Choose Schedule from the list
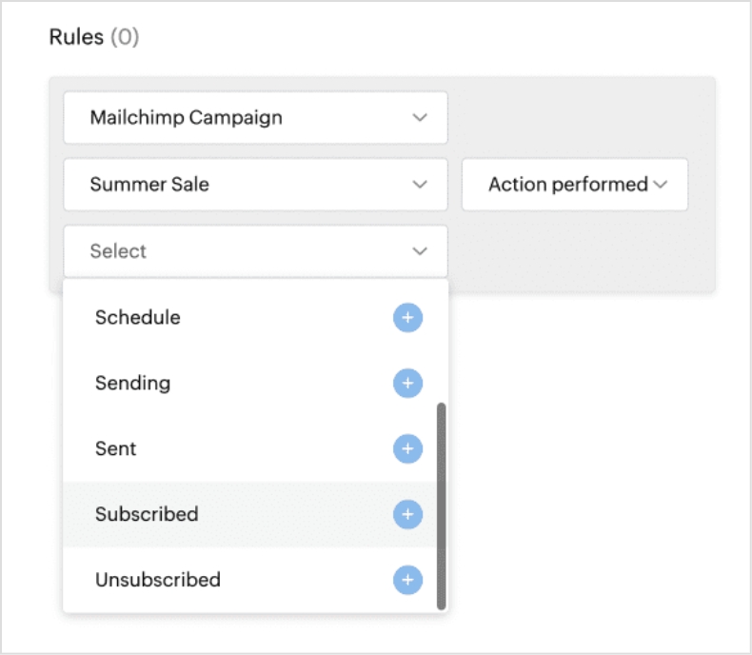The image size is (752, 655). click(x=138, y=318)
